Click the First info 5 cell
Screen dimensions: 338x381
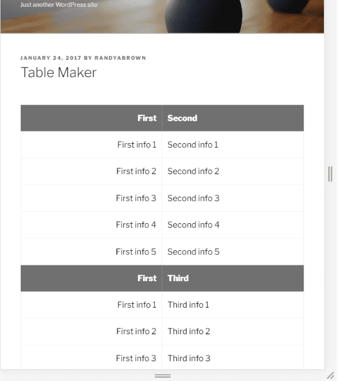[136, 252]
